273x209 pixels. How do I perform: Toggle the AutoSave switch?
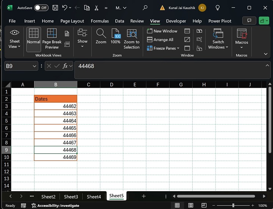(41, 8)
